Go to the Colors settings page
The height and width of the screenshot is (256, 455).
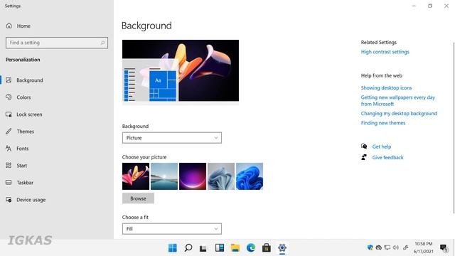(23, 97)
